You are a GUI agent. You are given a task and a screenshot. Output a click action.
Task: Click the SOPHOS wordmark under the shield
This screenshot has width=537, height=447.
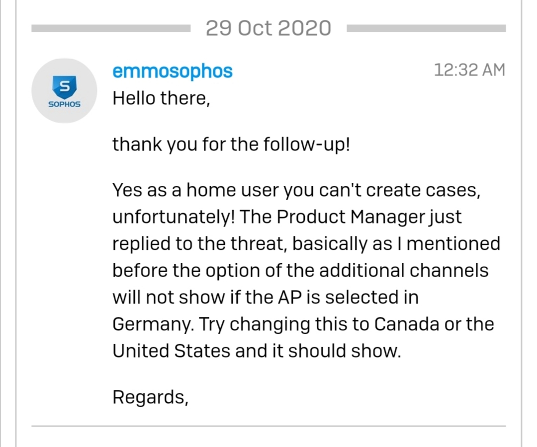(x=64, y=104)
